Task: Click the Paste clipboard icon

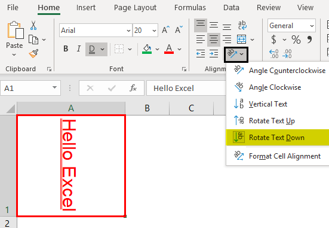Action: (x=15, y=30)
